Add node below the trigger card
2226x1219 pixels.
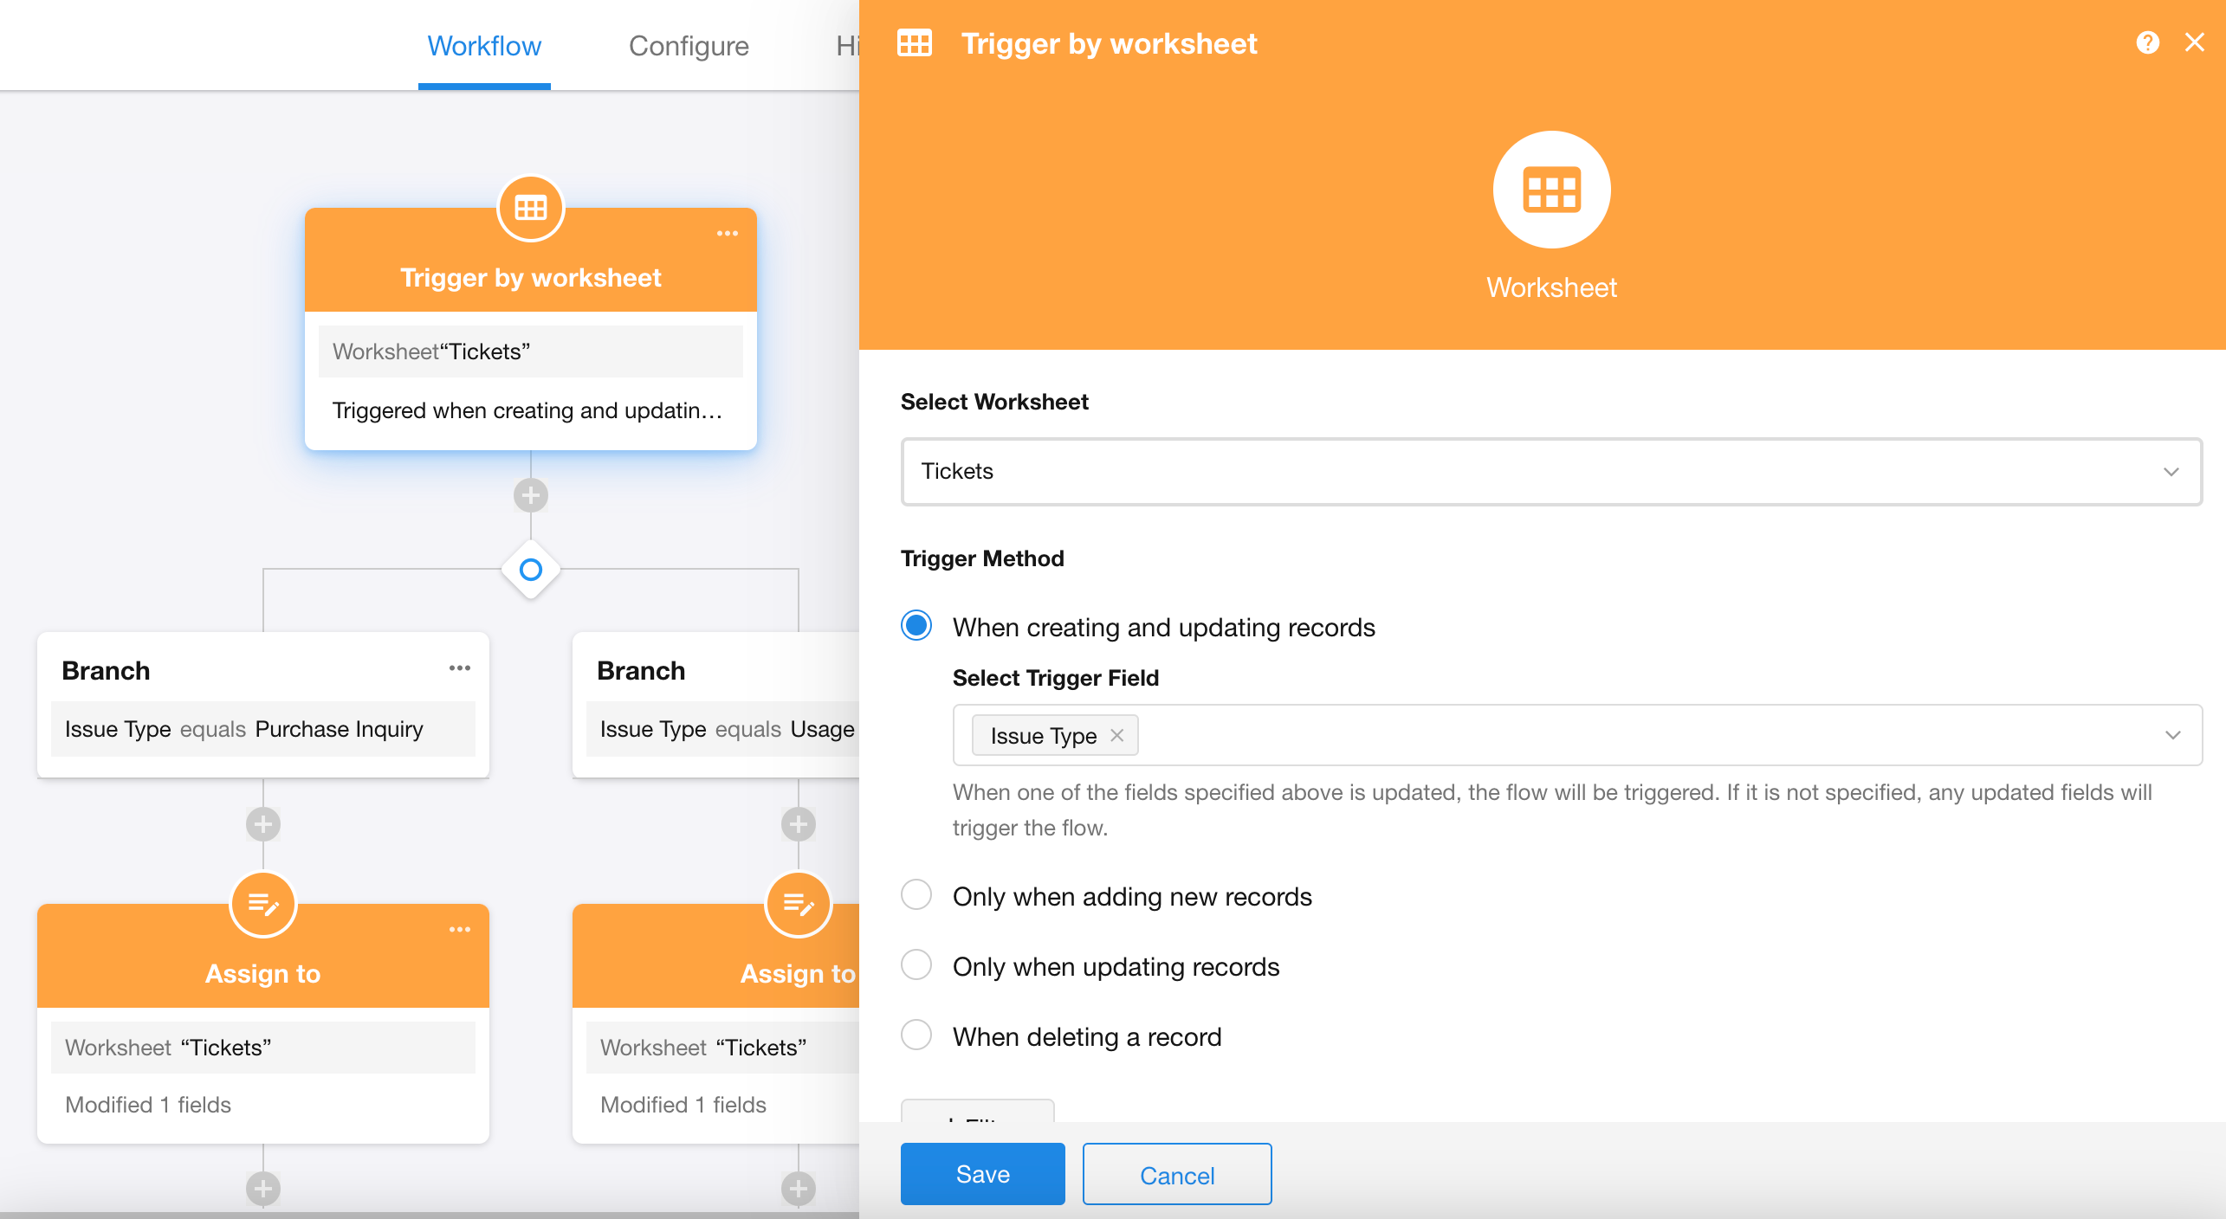[x=530, y=496]
